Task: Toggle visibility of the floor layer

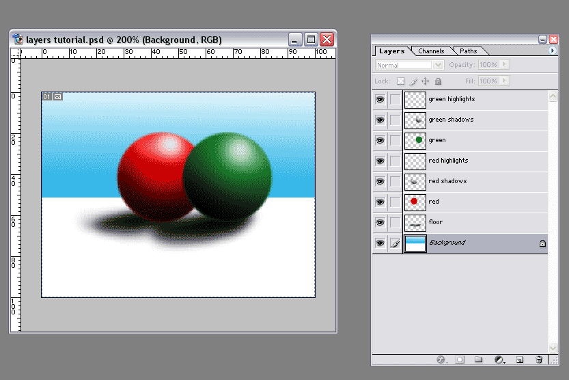Action: tap(380, 223)
